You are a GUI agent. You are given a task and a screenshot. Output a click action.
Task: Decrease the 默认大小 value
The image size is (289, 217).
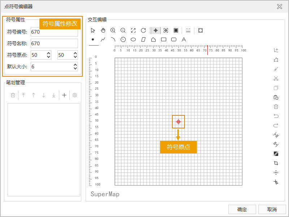coord(75,68)
